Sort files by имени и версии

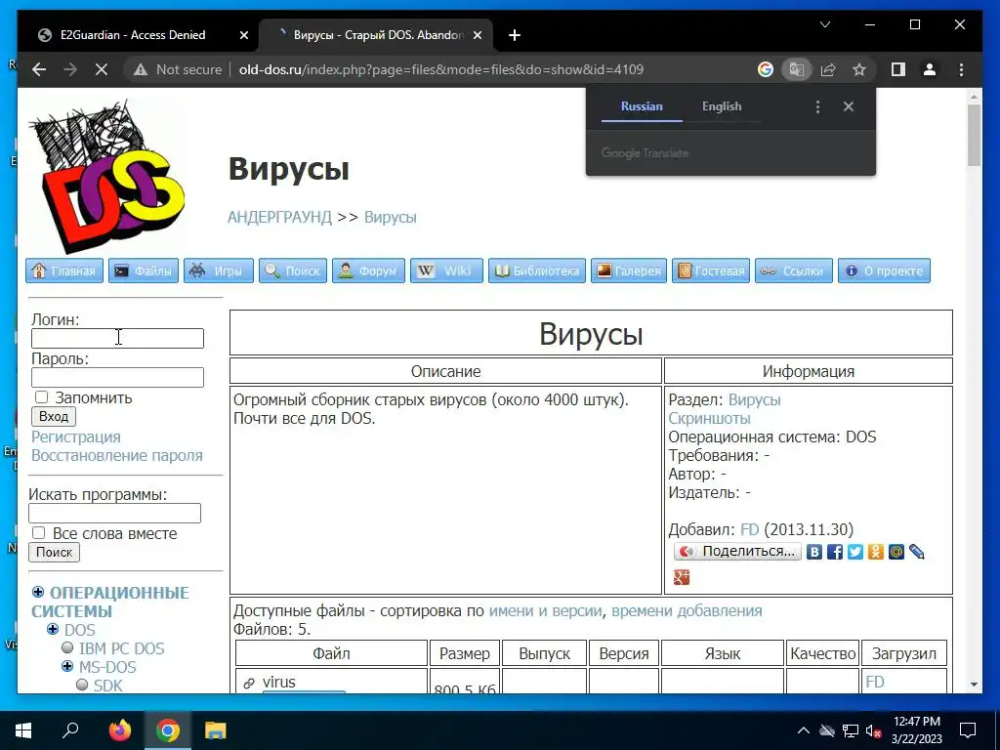[545, 610]
